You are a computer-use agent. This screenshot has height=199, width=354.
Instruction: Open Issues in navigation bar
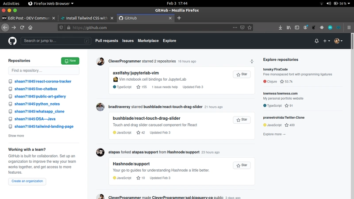(128, 41)
